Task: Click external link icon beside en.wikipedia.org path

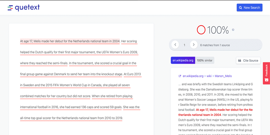Action: click(x=180, y=76)
